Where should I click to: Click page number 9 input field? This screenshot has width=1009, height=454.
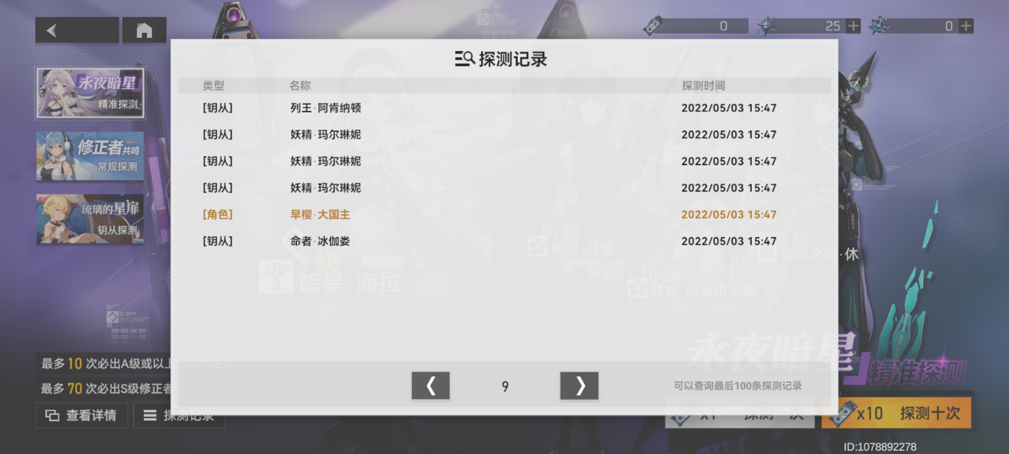[x=504, y=386]
